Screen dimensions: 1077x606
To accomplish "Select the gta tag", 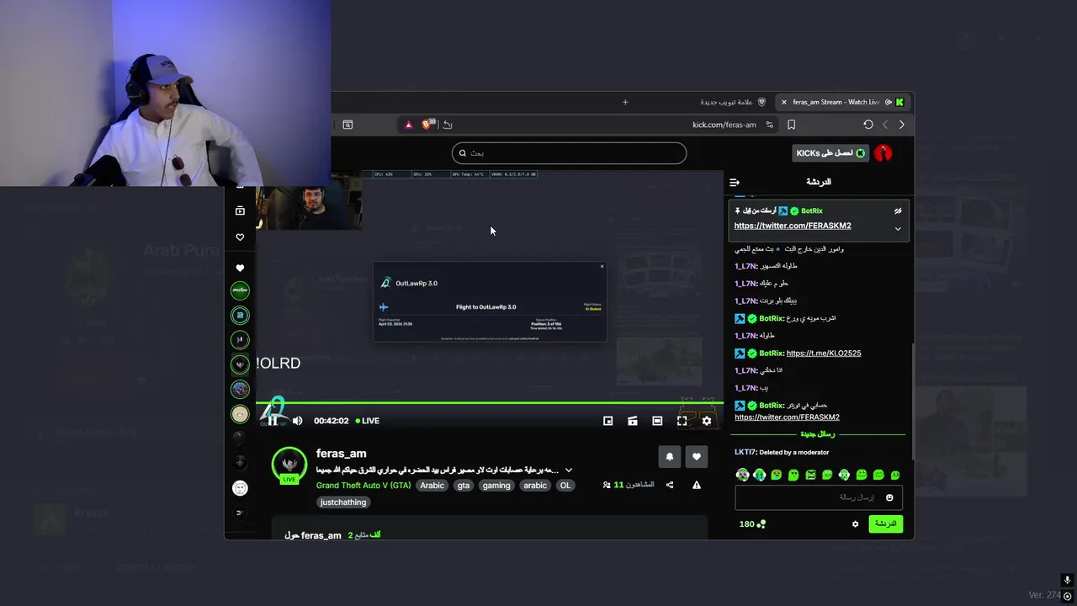I will pos(464,485).
